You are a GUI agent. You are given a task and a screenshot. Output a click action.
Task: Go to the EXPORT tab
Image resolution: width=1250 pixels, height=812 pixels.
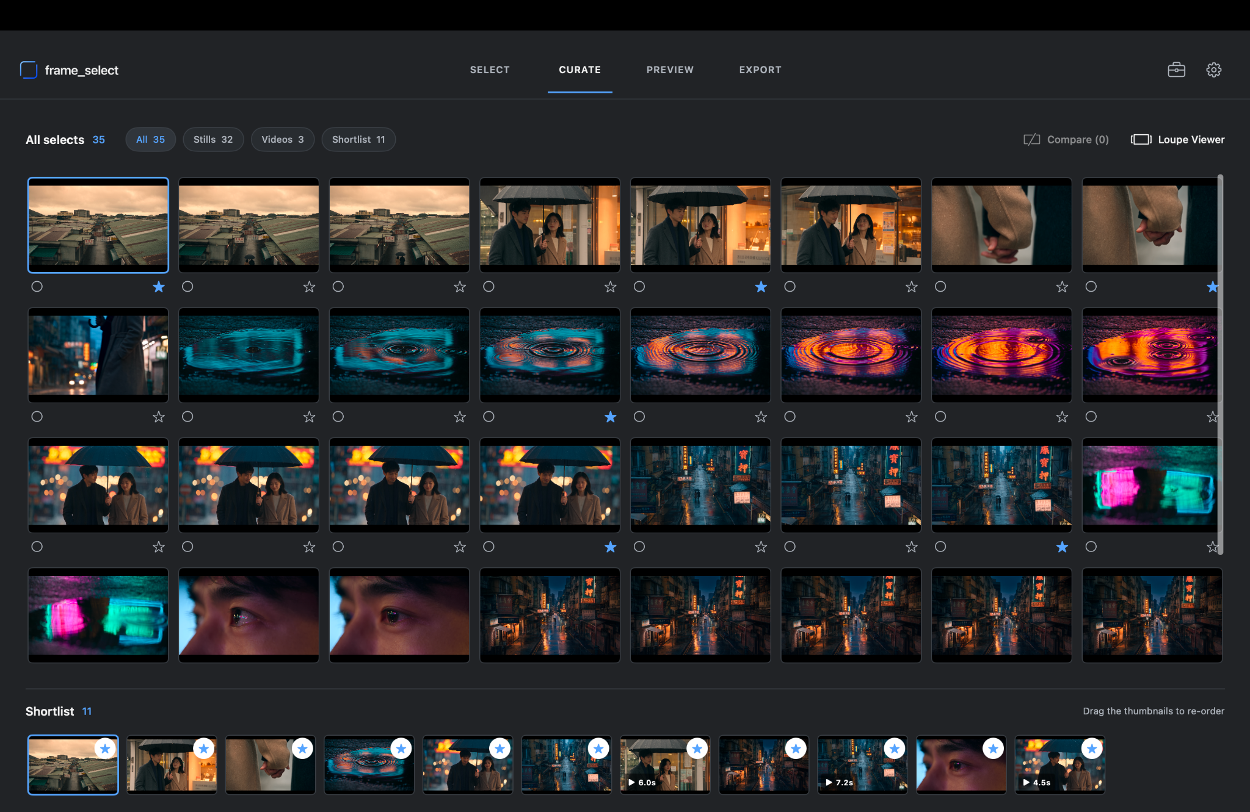coord(760,70)
